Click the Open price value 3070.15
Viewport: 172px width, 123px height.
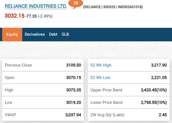pos(74,78)
